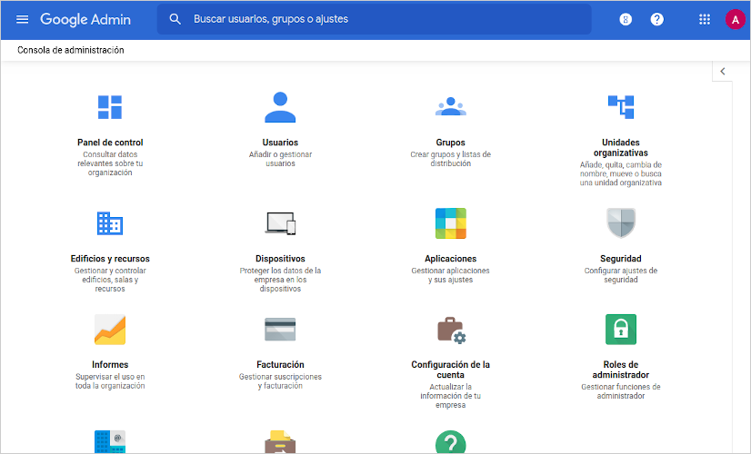Click the Usuarios title
The image size is (751, 454).
[280, 142]
